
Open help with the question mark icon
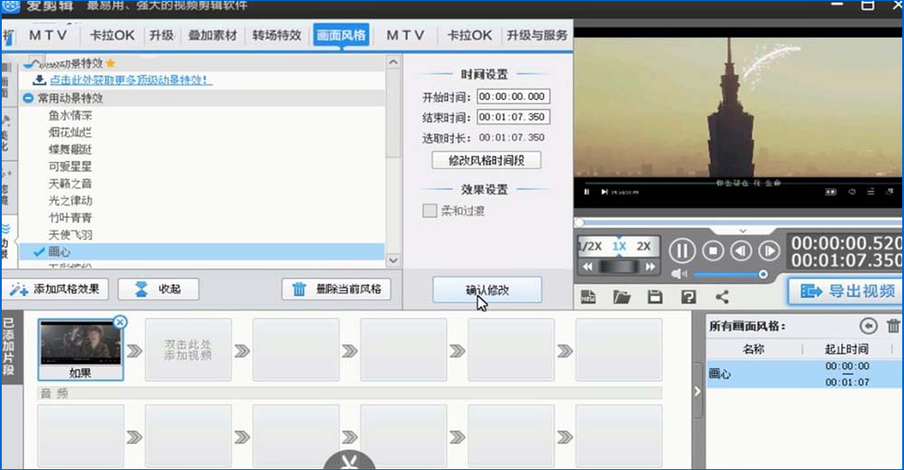pos(688,296)
